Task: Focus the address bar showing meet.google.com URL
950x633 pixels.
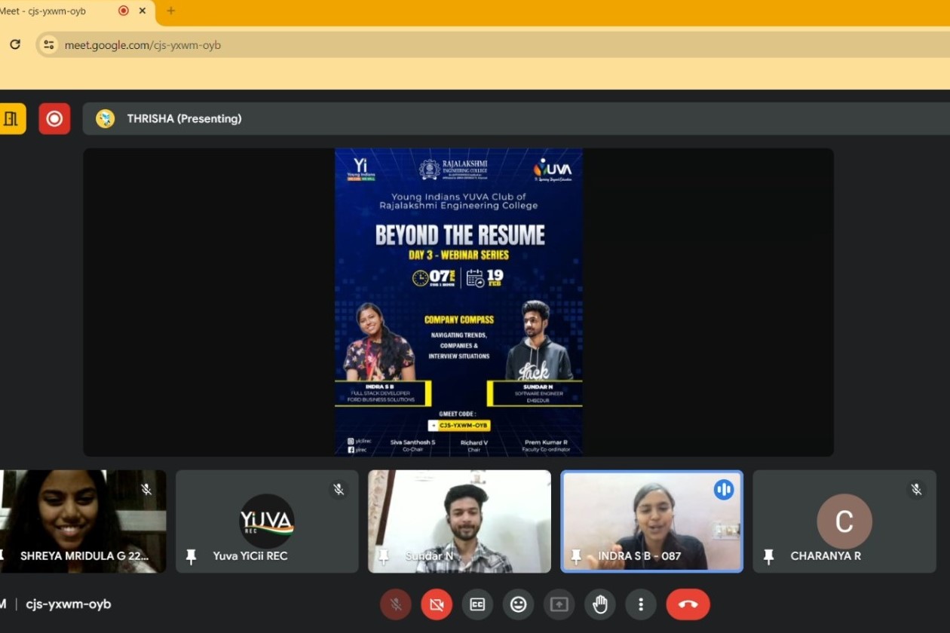Action: (x=493, y=44)
